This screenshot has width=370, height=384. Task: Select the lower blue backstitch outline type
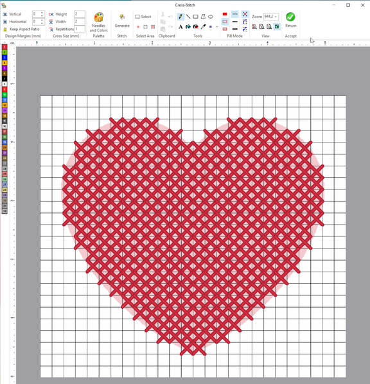tap(245, 29)
